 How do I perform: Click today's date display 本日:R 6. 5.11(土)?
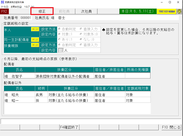(138, 11)
